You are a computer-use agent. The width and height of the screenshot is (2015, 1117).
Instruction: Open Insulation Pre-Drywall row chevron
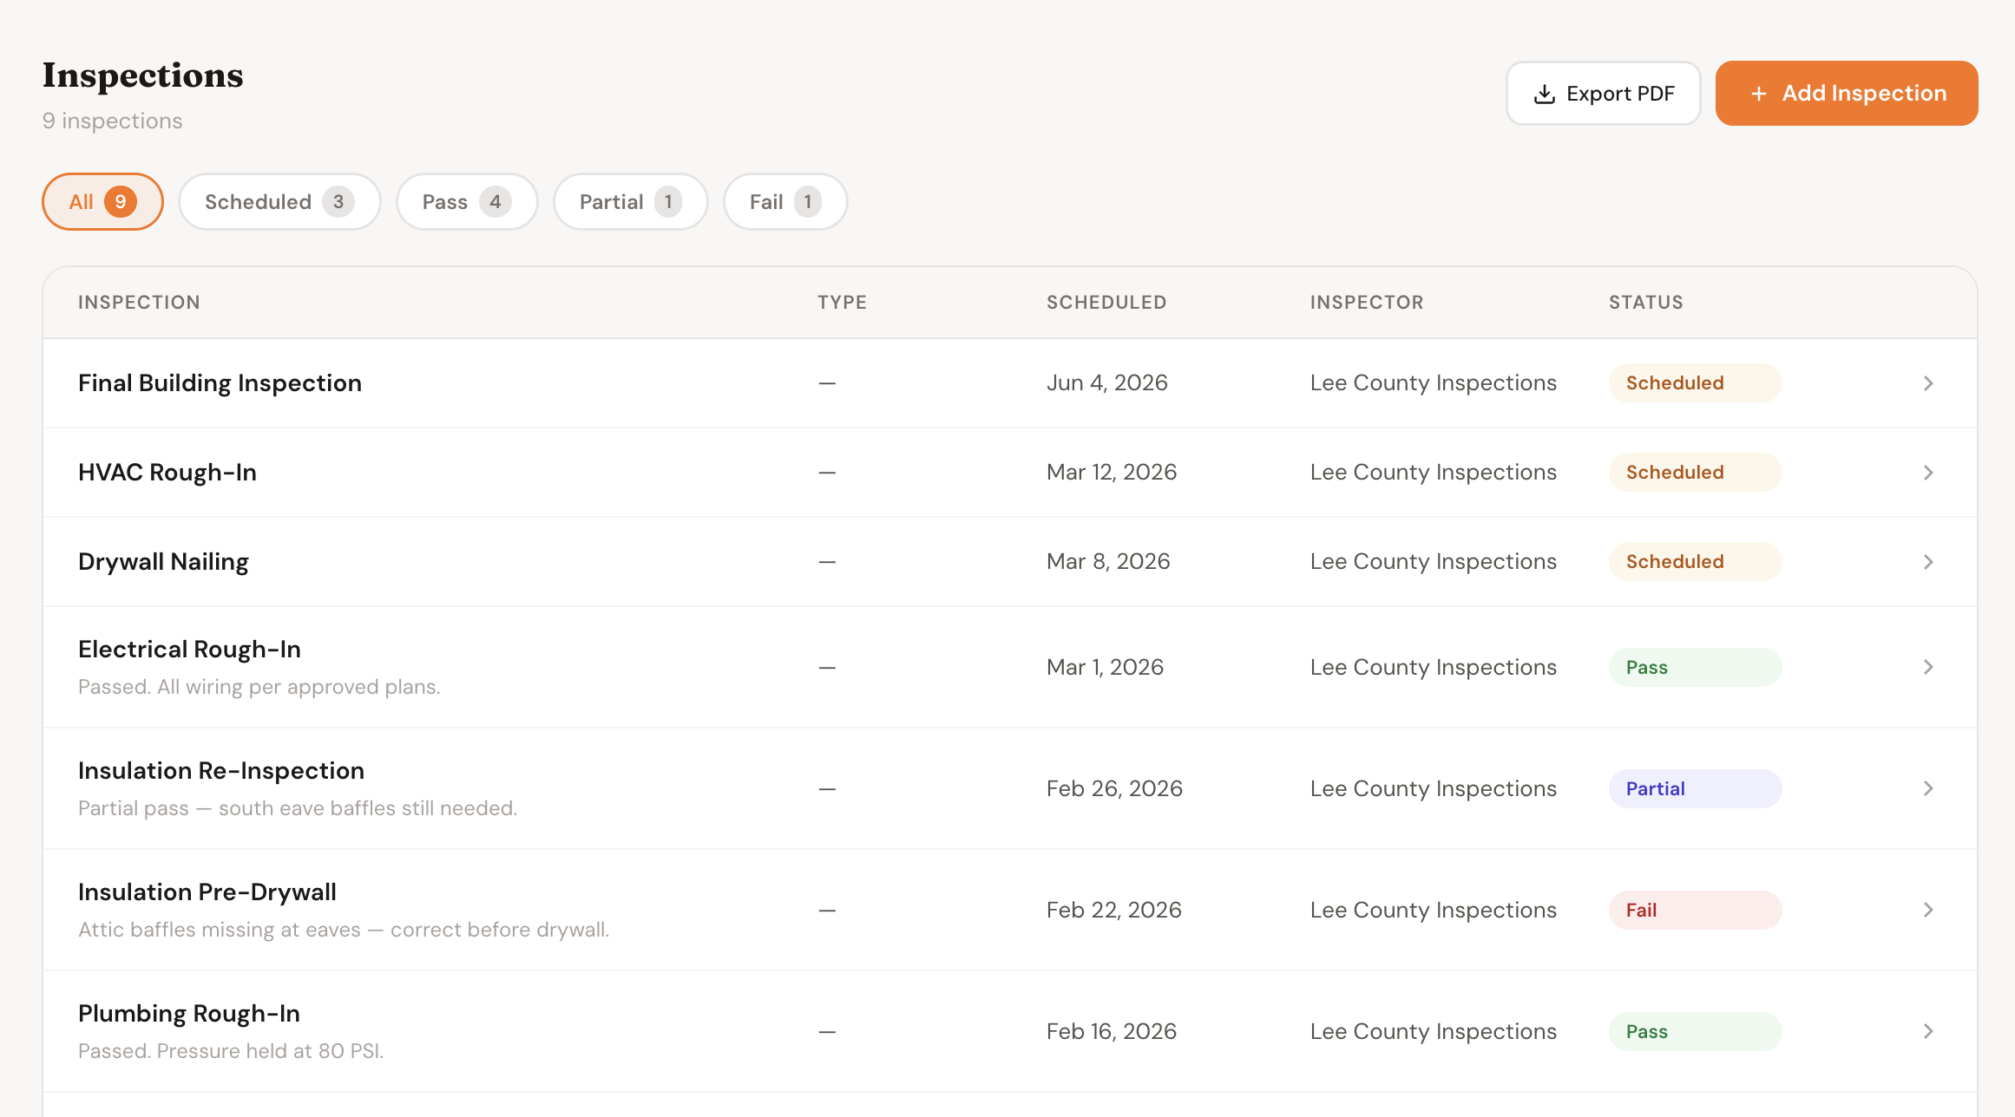click(1928, 910)
